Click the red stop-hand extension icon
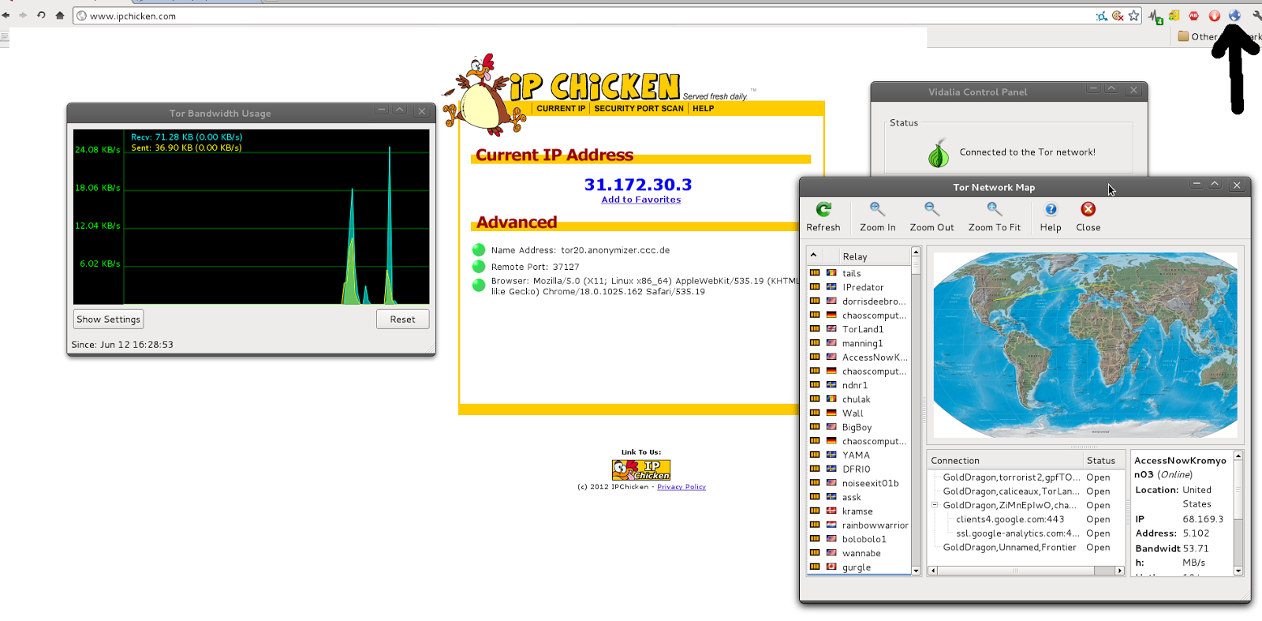This screenshot has width=1262, height=621. pyautogui.click(x=1215, y=16)
